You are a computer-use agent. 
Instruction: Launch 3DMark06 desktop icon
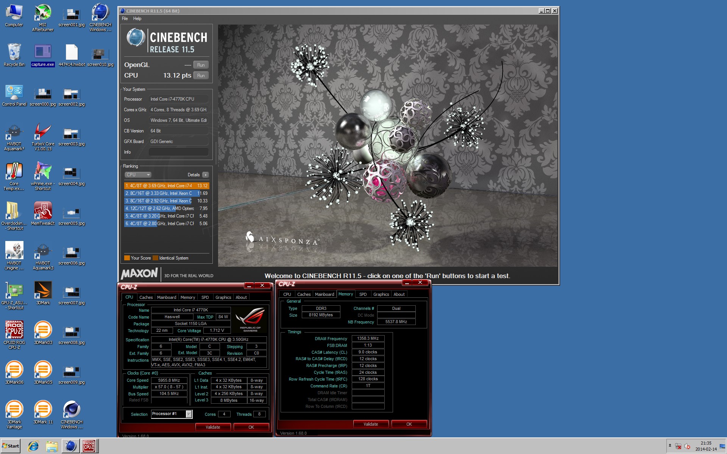[x=14, y=373]
